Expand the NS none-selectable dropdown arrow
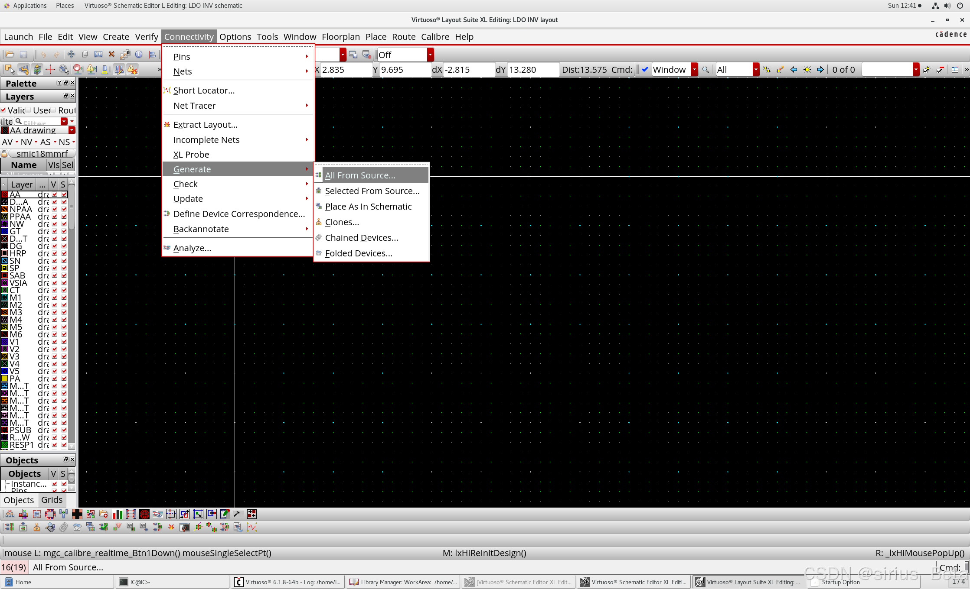Viewport: 970px width, 589px height. pyautogui.click(x=73, y=142)
